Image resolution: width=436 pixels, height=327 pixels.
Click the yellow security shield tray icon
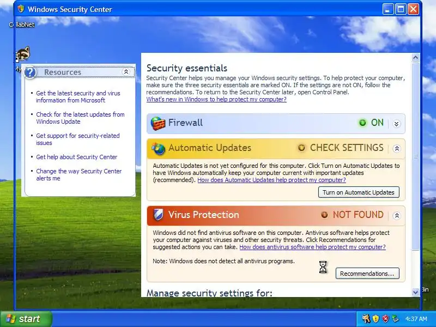[376, 318]
